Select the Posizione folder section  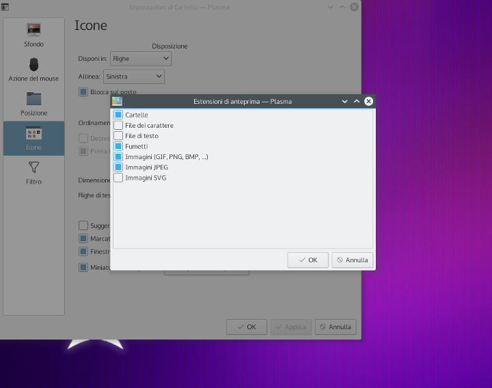33,104
